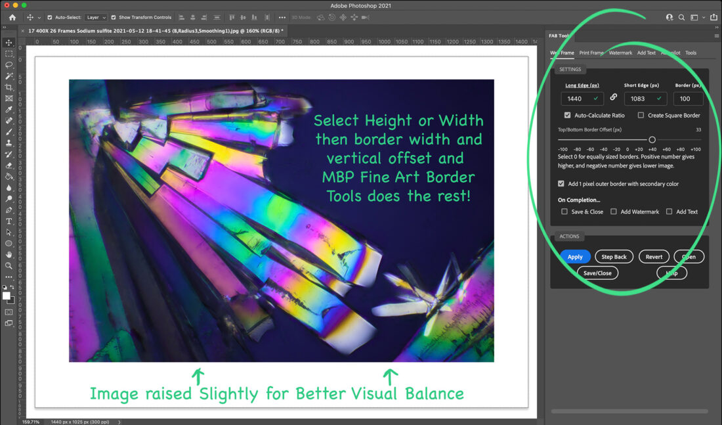Click the link icon between edge fields
This screenshot has height=425, width=722.
point(614,97)
